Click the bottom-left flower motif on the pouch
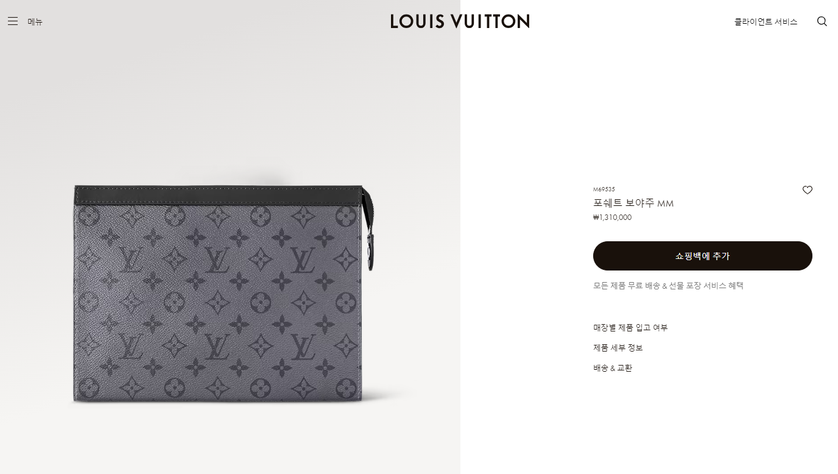This screenshot has height=474, width=838. [x=88, y=387]
